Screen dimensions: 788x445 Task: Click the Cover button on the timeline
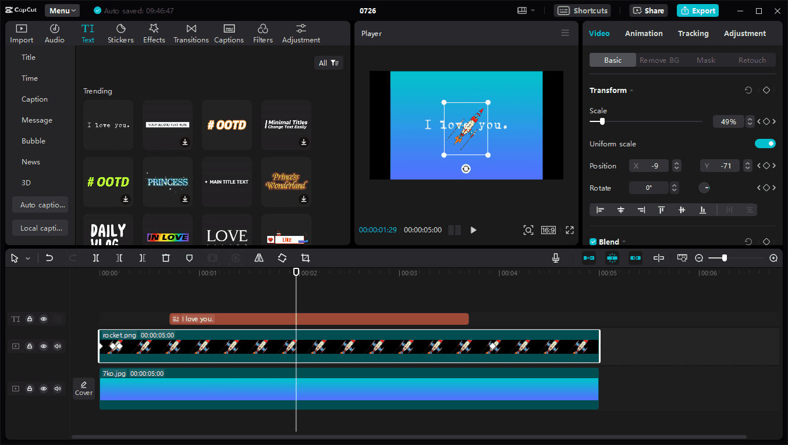point(84,389)
